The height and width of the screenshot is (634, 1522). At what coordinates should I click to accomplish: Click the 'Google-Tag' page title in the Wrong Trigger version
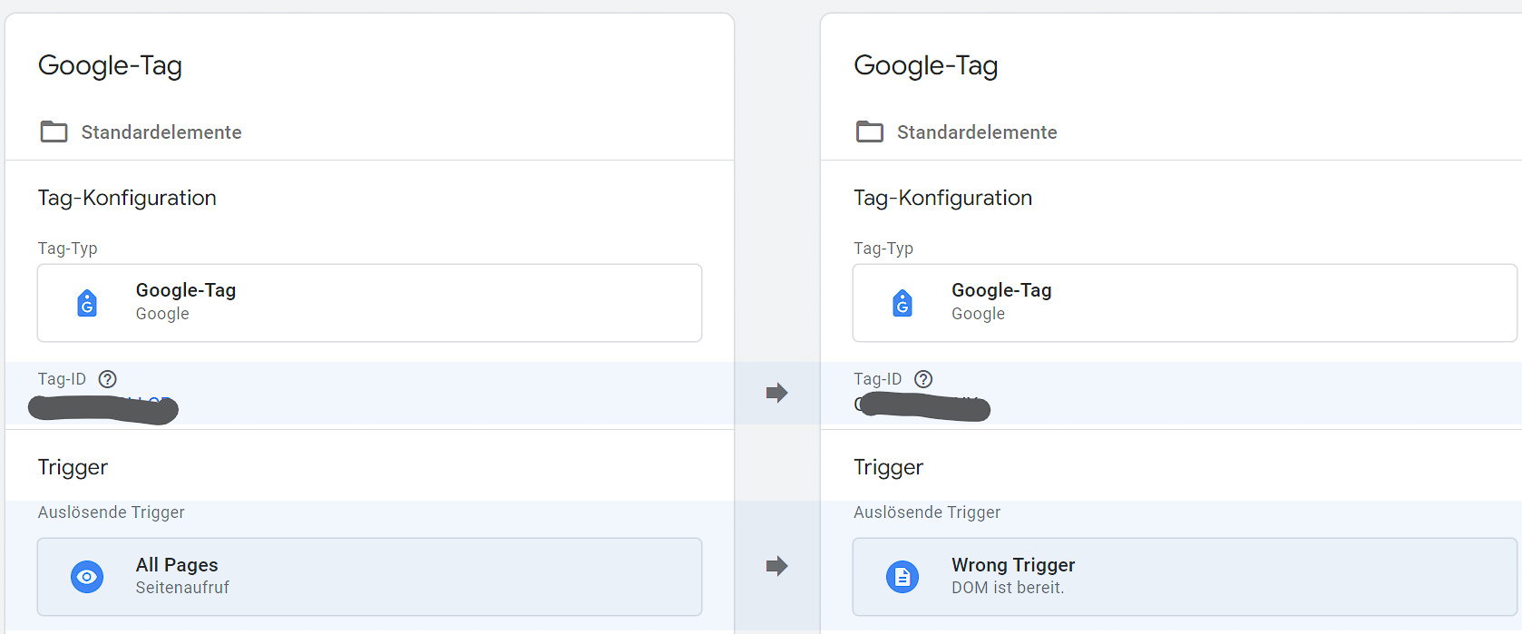925,65
